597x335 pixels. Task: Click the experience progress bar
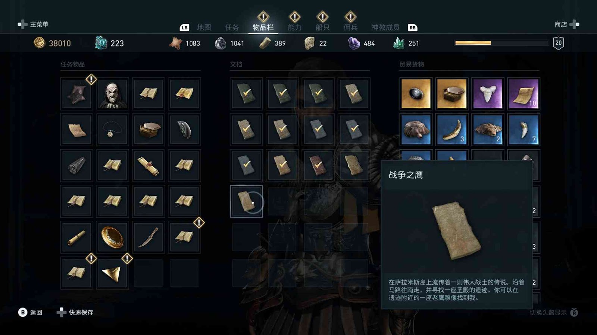coord(501,43)
